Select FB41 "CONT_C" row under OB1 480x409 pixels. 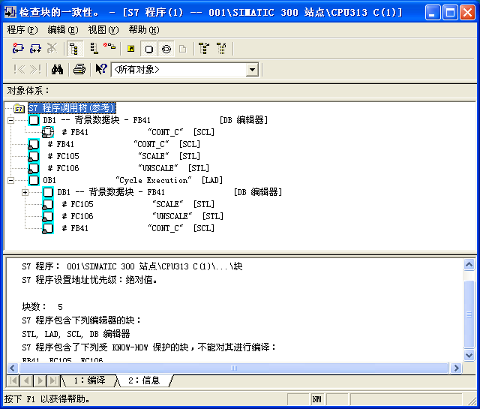tap(138, 228)
